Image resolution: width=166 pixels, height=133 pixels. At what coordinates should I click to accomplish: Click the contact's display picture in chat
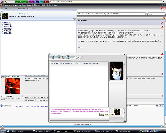(116, 71)
